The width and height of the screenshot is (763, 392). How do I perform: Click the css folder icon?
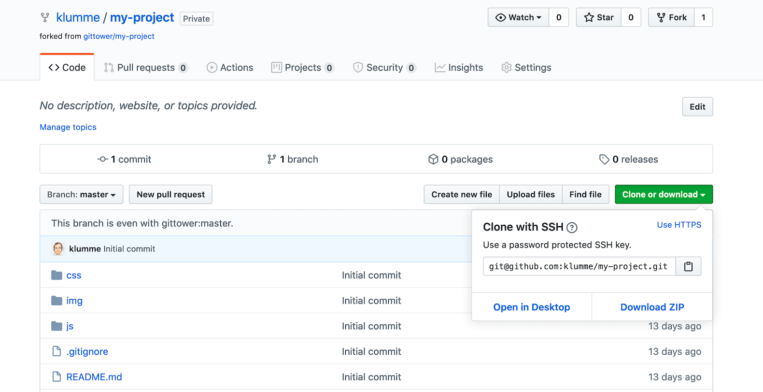click(57, 276)
